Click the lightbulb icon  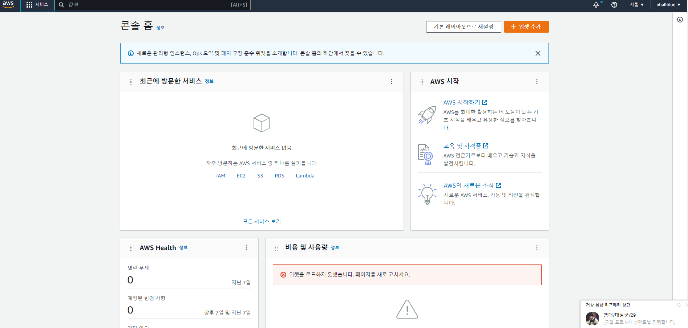pyautogui.click(x=427, y=194)
